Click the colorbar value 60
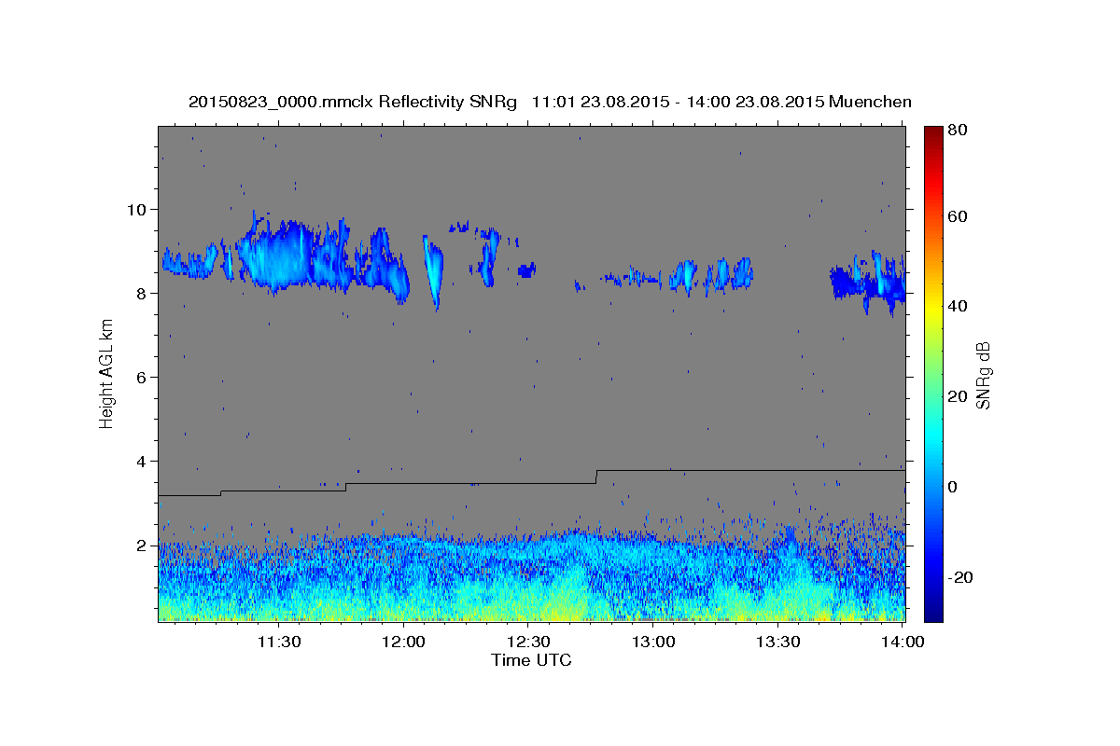The image size is (1120, 746). click(959, 216)
